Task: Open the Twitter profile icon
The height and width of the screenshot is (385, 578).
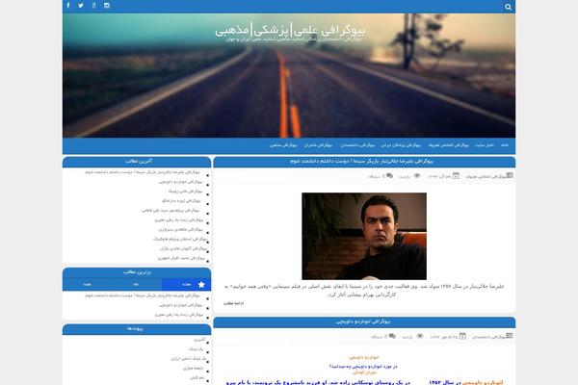Action: tap(81, 5)
